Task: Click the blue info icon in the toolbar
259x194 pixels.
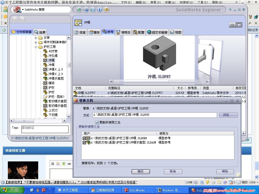Action: coord(99,10)
